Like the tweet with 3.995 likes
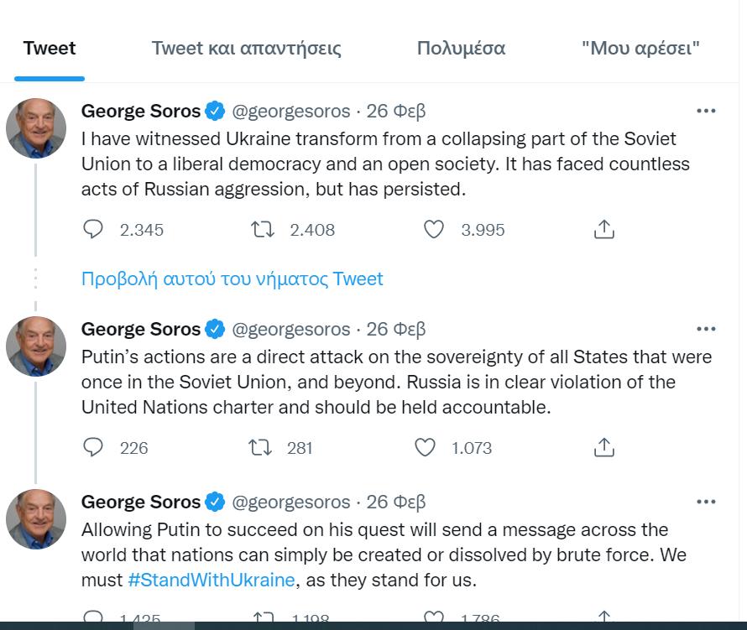This screenshot has height=630, width=747. 433,229
